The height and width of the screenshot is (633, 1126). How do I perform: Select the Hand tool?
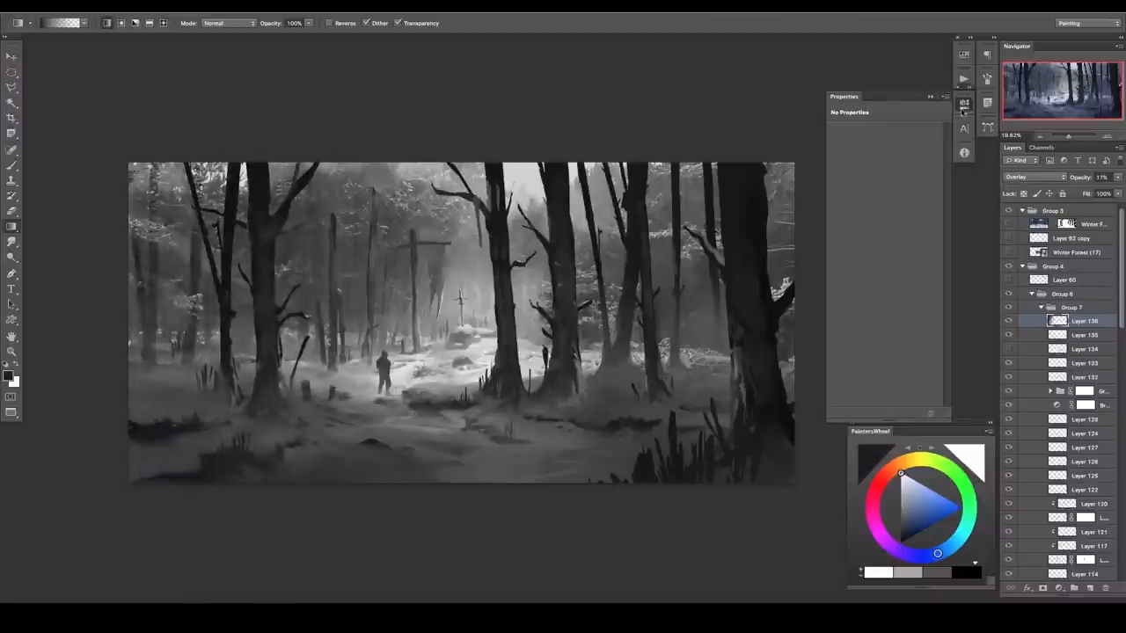coord(11,337)
